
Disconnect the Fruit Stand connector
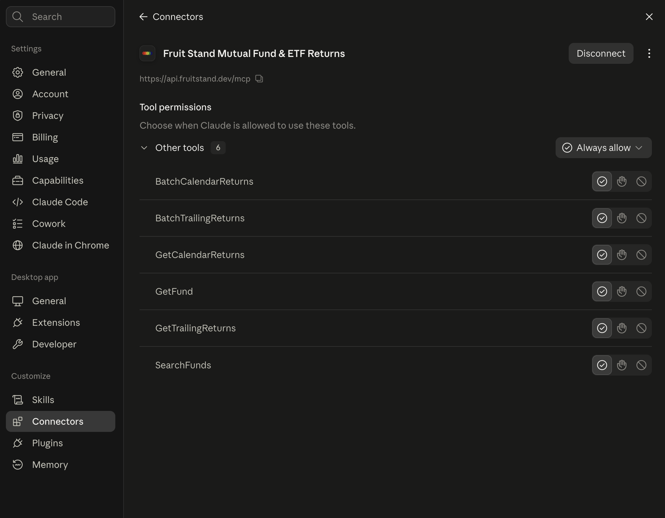point(601,53)
